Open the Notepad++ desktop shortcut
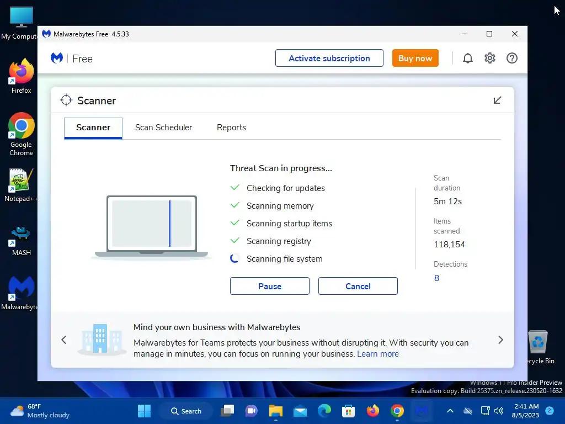 21,185
